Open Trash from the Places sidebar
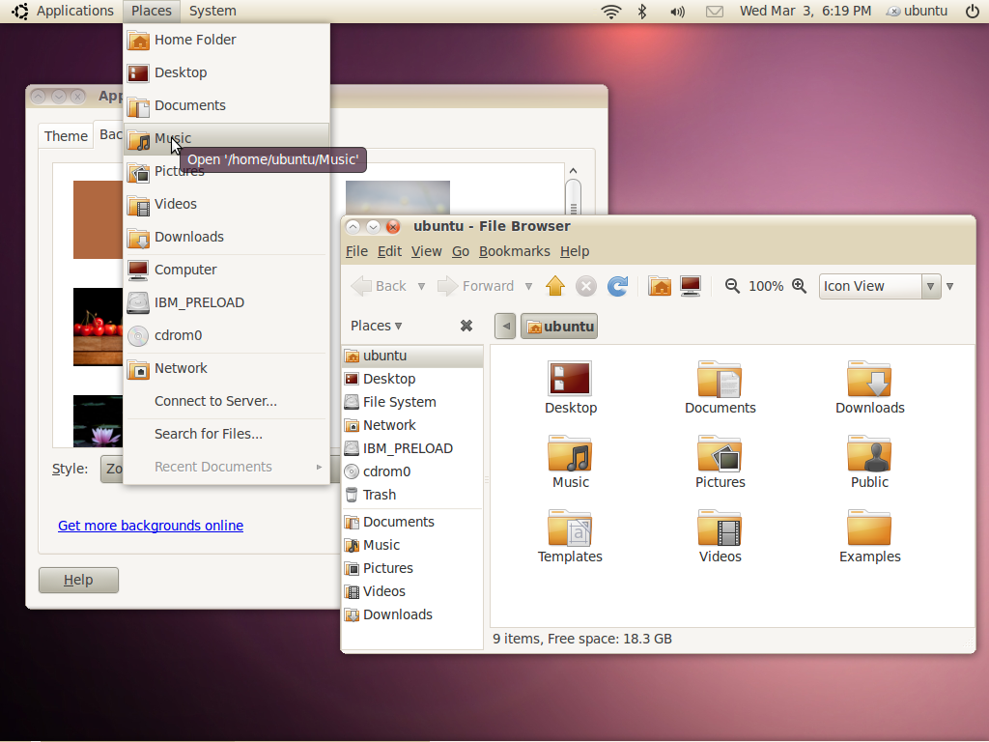The width and height of the screenshot is (989, 742). click(381, 494)
